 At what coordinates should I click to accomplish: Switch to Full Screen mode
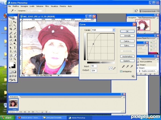(x=15, y=76)
